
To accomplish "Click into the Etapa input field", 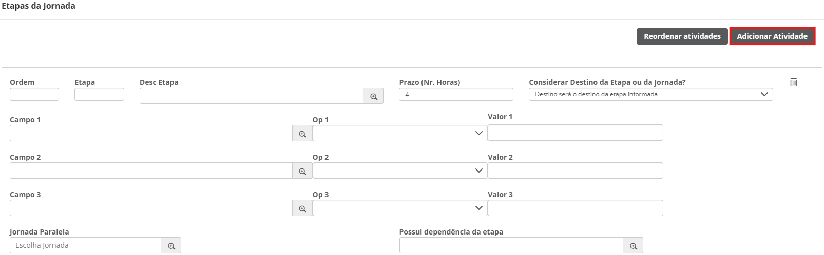I will pyautogui.click(x=99, y=94).
